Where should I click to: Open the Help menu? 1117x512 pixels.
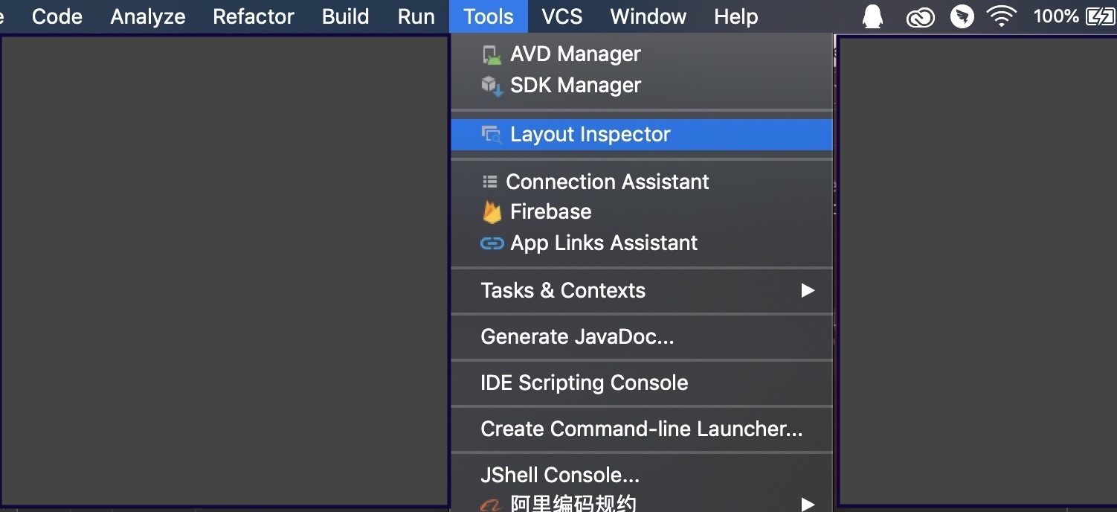[735, 16]
